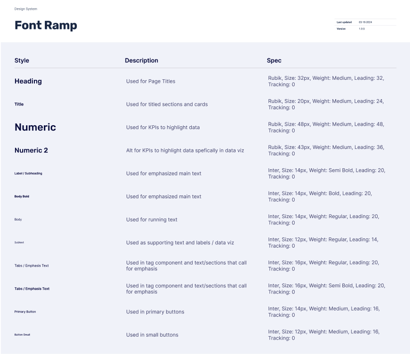Select the Version 1.0.0 value
Image resolution: width=410 pixels, height=354 pixels.
pos(362,29)
